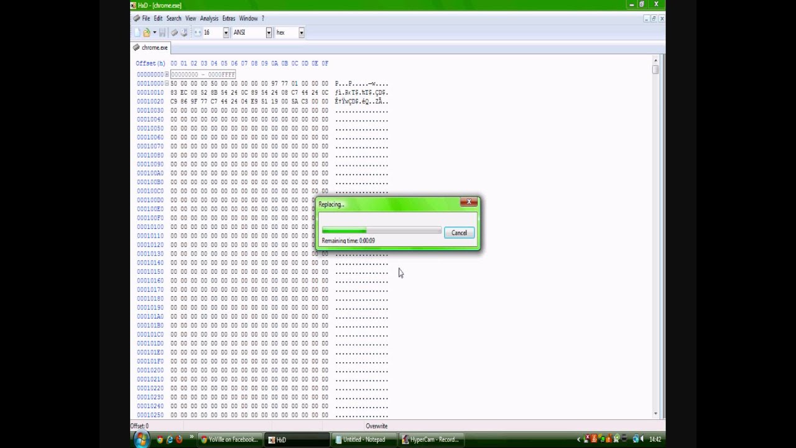Click offset row 00010200
This screenshot has width=796, height=448.
pyautogui.click(x=150, y=370)
